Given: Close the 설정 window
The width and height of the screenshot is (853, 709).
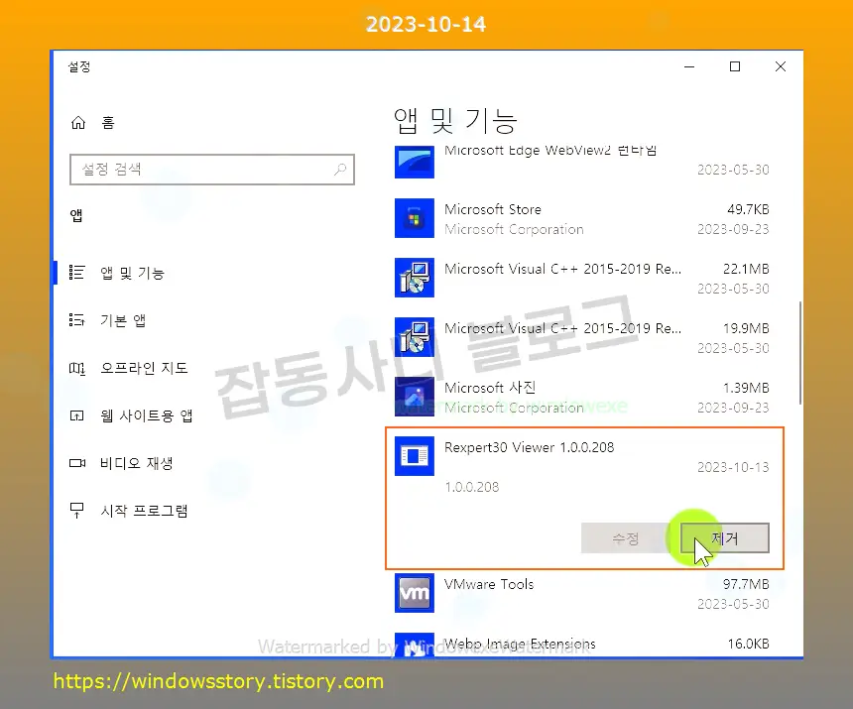Looking at the screenshot, I should coord(781,66).
